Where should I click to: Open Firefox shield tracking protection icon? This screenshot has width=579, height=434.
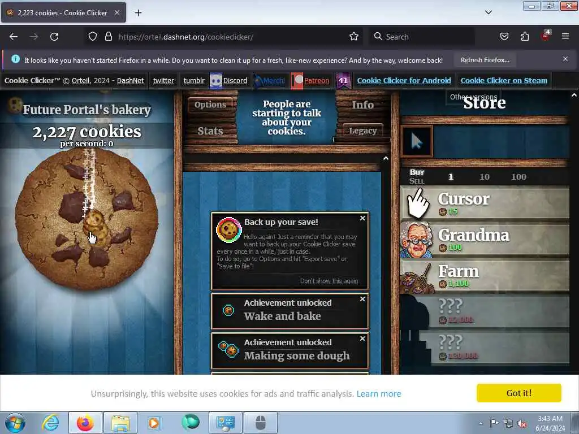pos(93,37)
